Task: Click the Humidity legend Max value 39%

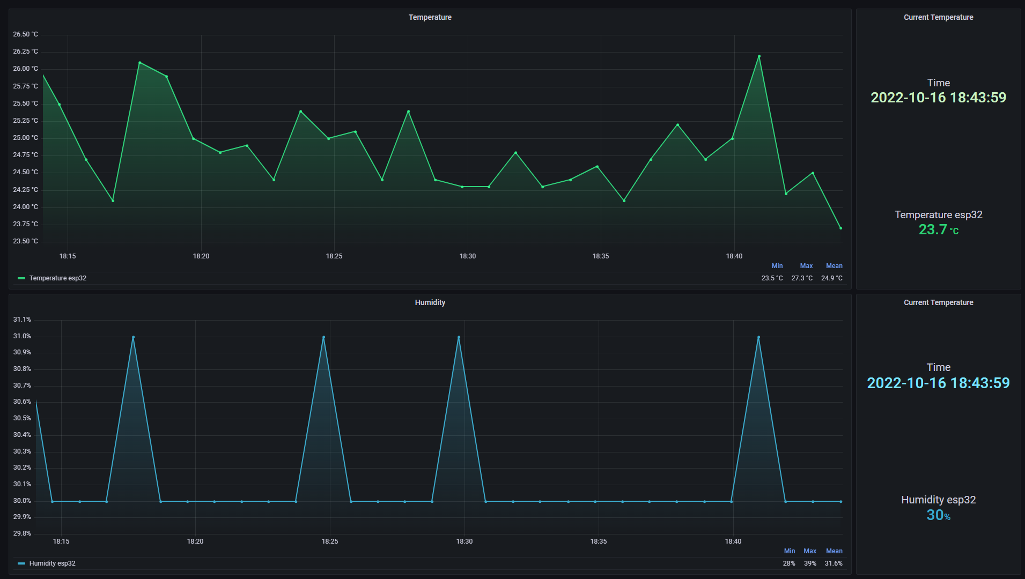Action: tap(810, 563)
